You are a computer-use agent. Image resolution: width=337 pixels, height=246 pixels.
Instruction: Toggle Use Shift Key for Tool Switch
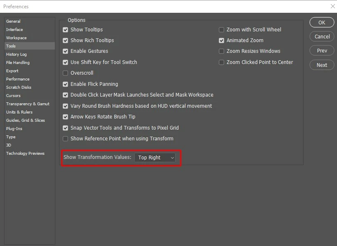tap(65, 62)
